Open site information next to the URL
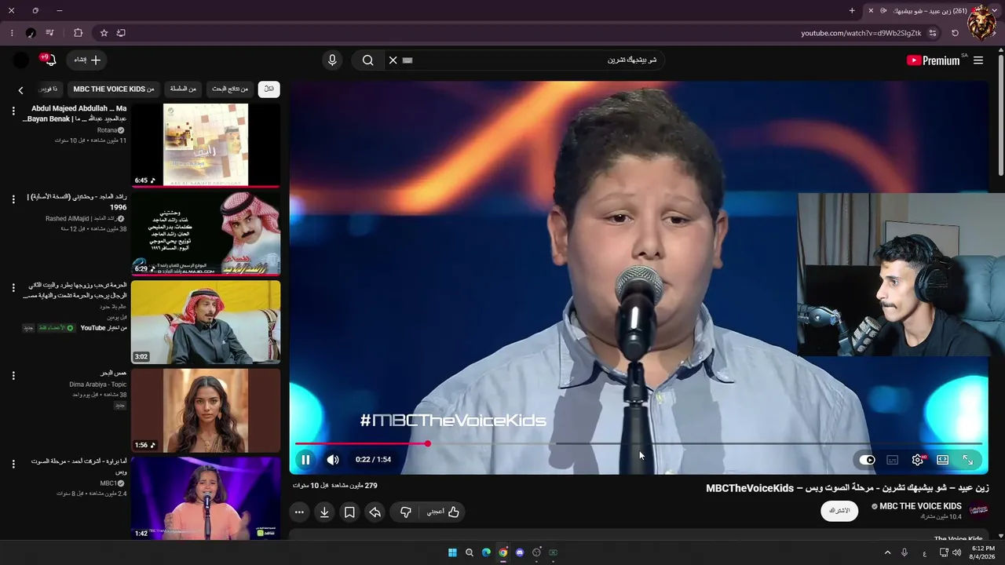This screenshot has width=1005, height=565. point(933,33)
